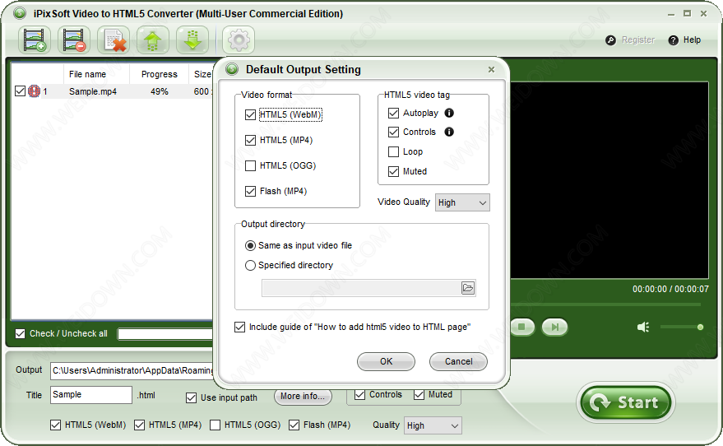Open Video Quality dropdown in dialog

pyautogui.click(x=462, y=202)
